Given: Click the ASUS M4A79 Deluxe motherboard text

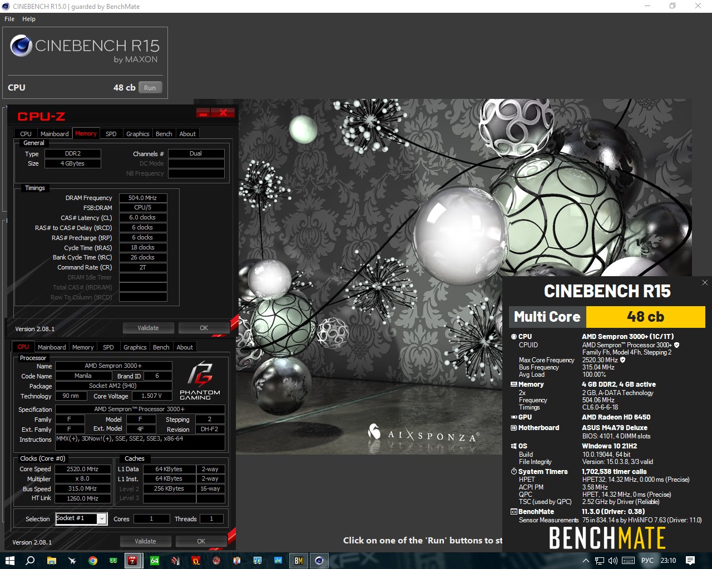Looking at the screenshot, I should [615, 428].
